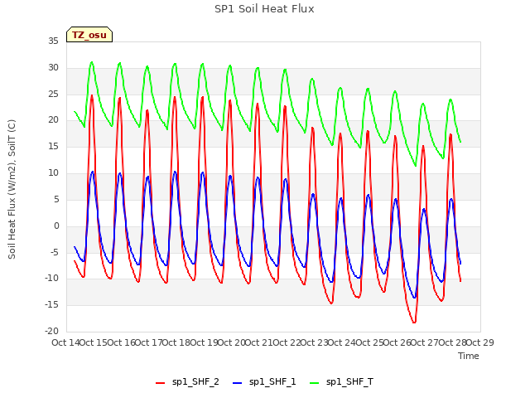Select the sp1_SHF_1 legend entry
This screenshot has width=530, height=398.
click(x=264, y=382)
